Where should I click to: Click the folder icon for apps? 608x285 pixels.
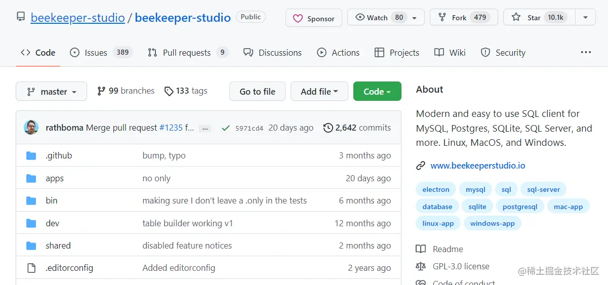31,178
